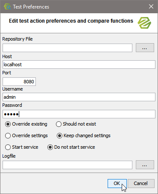The image size is (158, 194).
Task: Click the Test Preferences title bar app icon
Action: click(x=7, y=6)
